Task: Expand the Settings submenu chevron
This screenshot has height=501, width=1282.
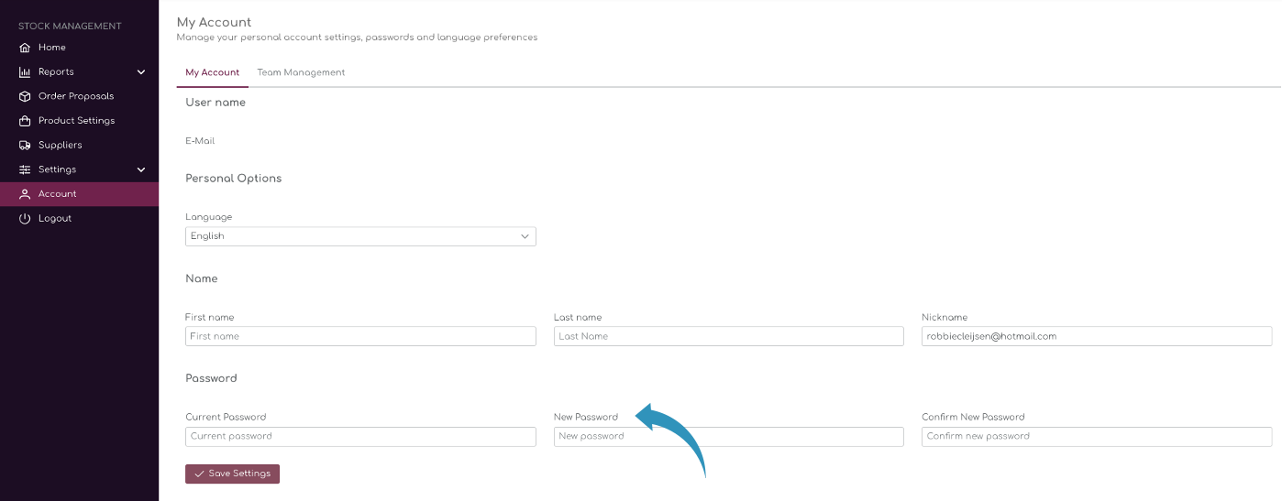Action: point(141,169)
